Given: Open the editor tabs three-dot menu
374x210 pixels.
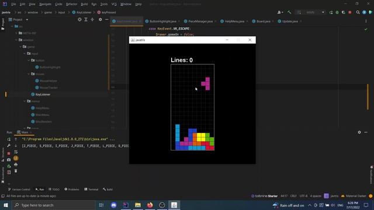Looking at the screenshot, I should 366,21.
